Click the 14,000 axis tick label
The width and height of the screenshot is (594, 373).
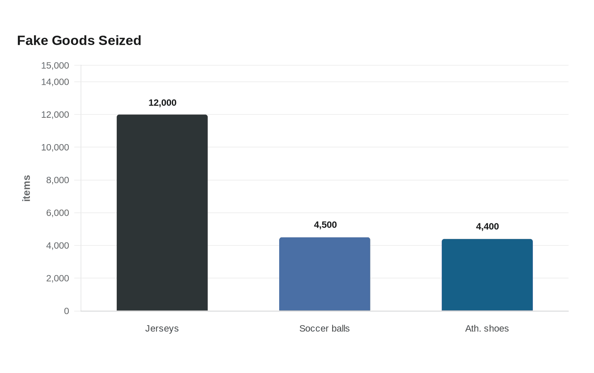[55, 82]
